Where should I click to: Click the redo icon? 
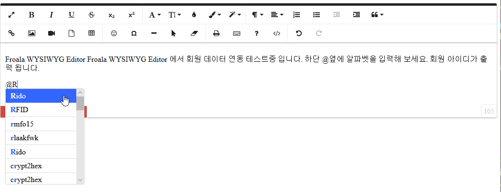(318, 33)
